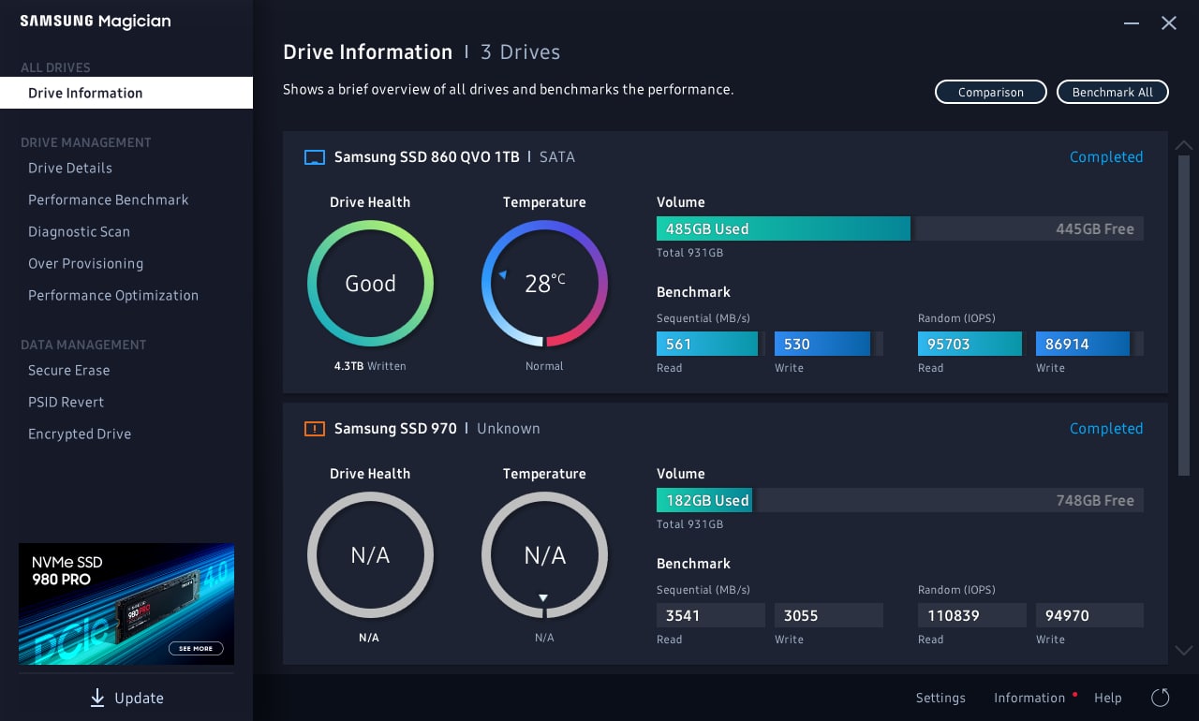Open Help from bottom bar
The height and width of the screenshot is (721, 1199).
pos(1108,698)
